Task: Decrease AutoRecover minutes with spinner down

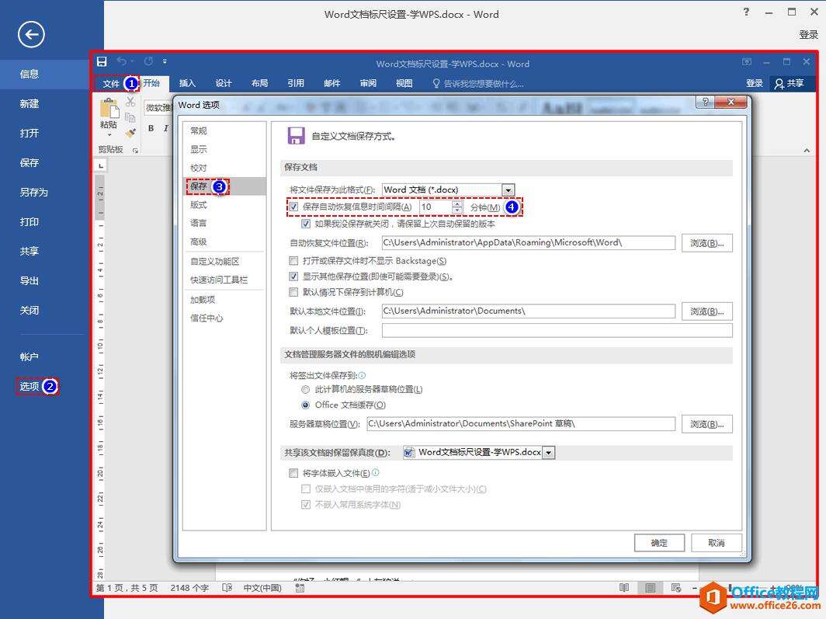Action: (x=457, y=210)
